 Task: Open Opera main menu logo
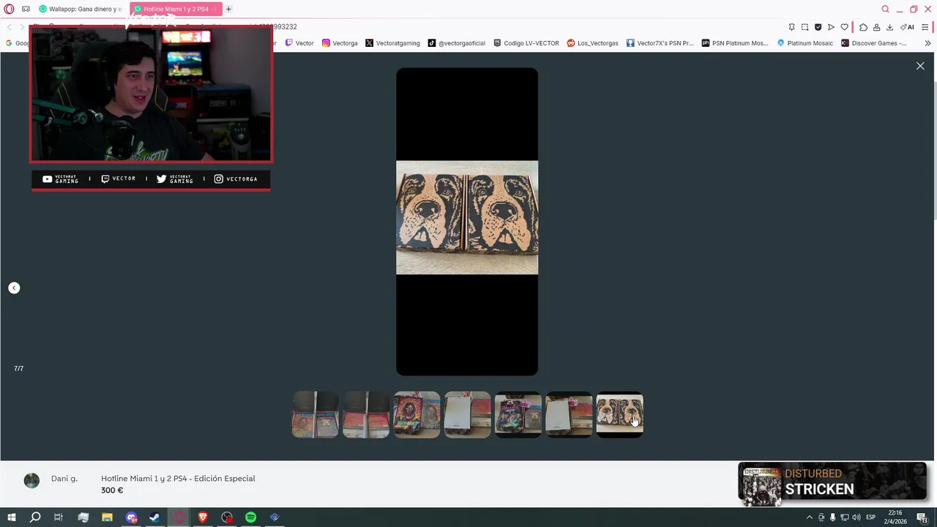(x=9, y=9)
